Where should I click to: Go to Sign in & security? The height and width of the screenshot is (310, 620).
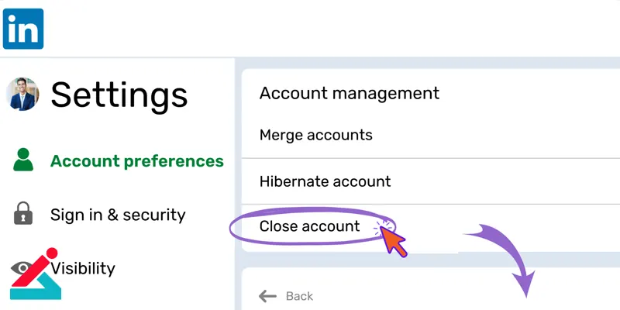click(118, 215)
